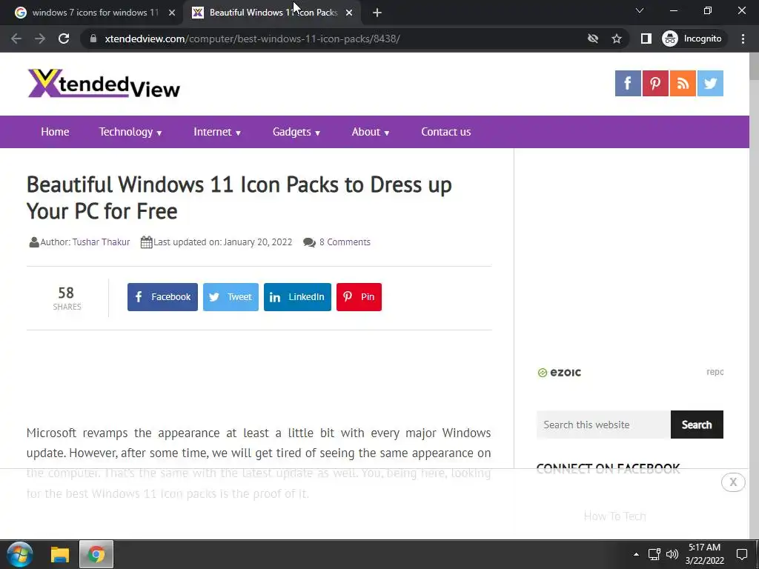Image resolution: width=759 pixels, height=569 pixels.
Task: Open the volume tray icon
Action: click(672, 554)
